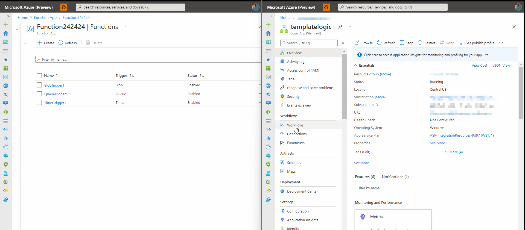Click Browse in templatelogic toolbar
Screen dimensions: 525x230
point(364,43)
